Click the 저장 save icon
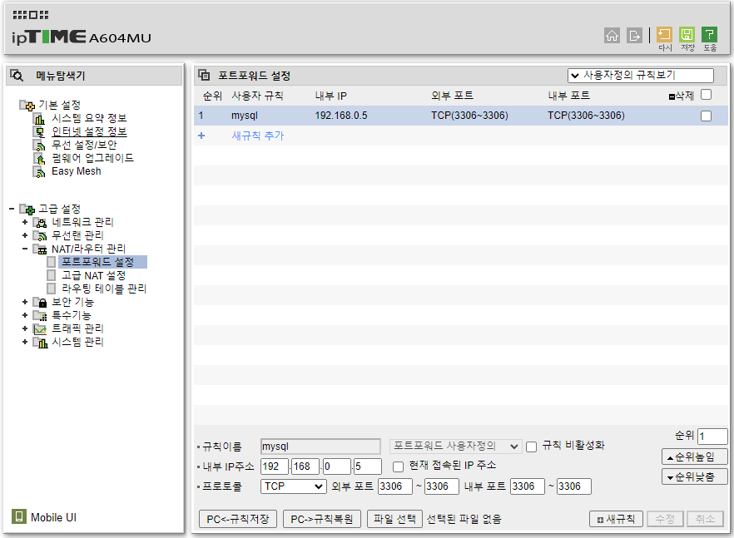Screen dimensions: 734x538 (687, 35)
